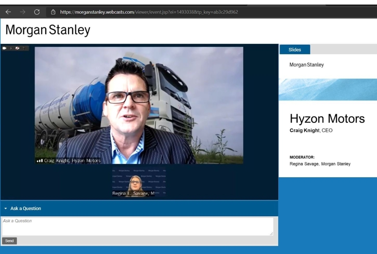Image resolution: width=377 pixels, height=254 pixels.
Task: Click 'Craig Knight, Hyzon Motors' video caption
Action: click(x=72, y=160)
